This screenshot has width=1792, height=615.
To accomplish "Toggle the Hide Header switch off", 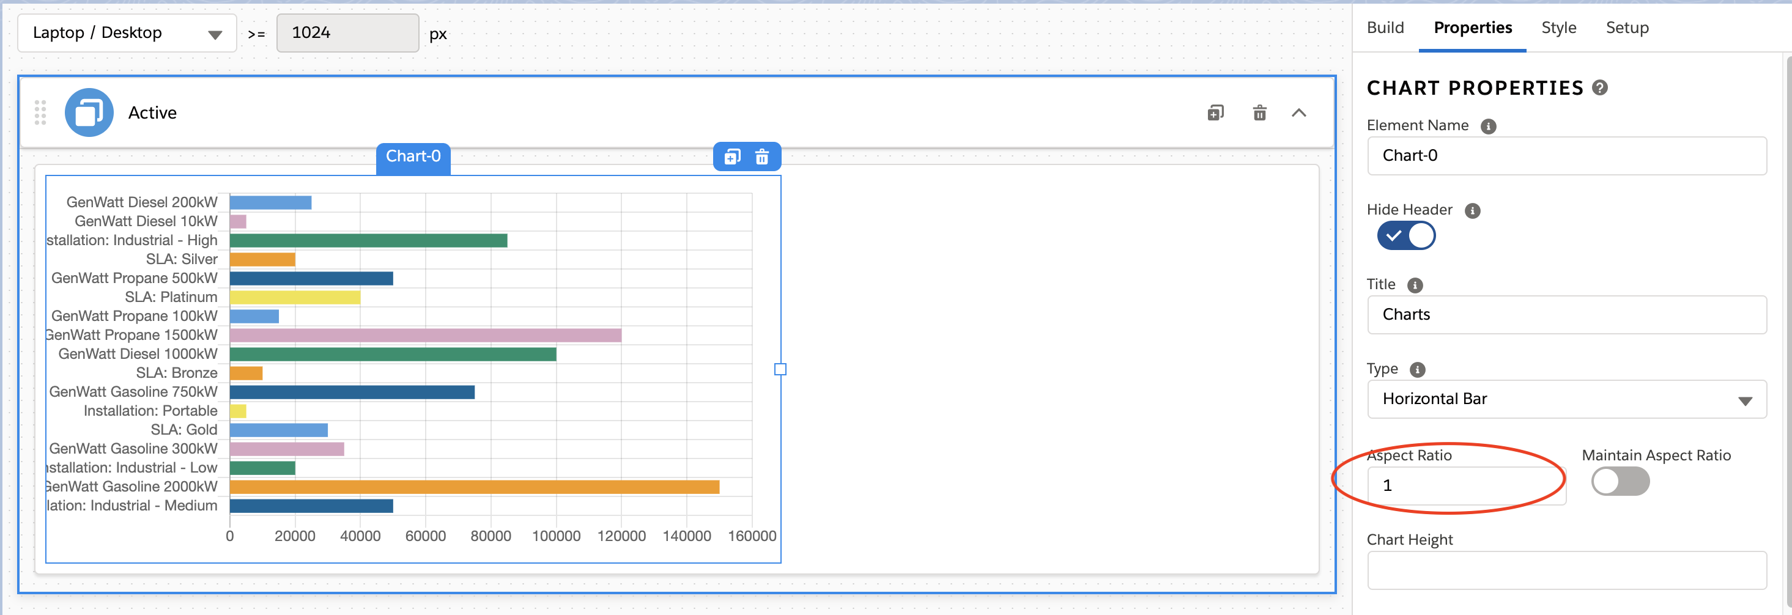I will click(1407, 236).
